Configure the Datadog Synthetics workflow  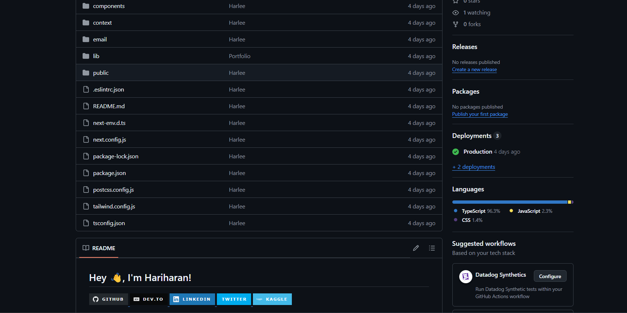[x=549, y=276]
